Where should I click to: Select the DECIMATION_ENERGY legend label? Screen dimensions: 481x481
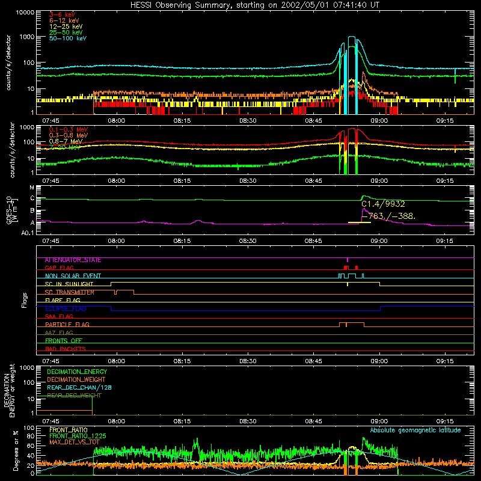pos(77,372)
